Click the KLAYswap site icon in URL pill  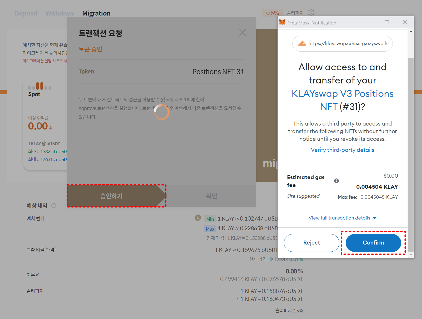click(x=302, y=43)
